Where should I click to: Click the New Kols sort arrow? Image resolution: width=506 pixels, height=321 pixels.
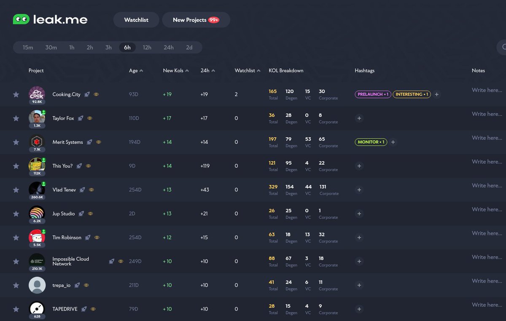pyautogui.click(x=188, y=70)
